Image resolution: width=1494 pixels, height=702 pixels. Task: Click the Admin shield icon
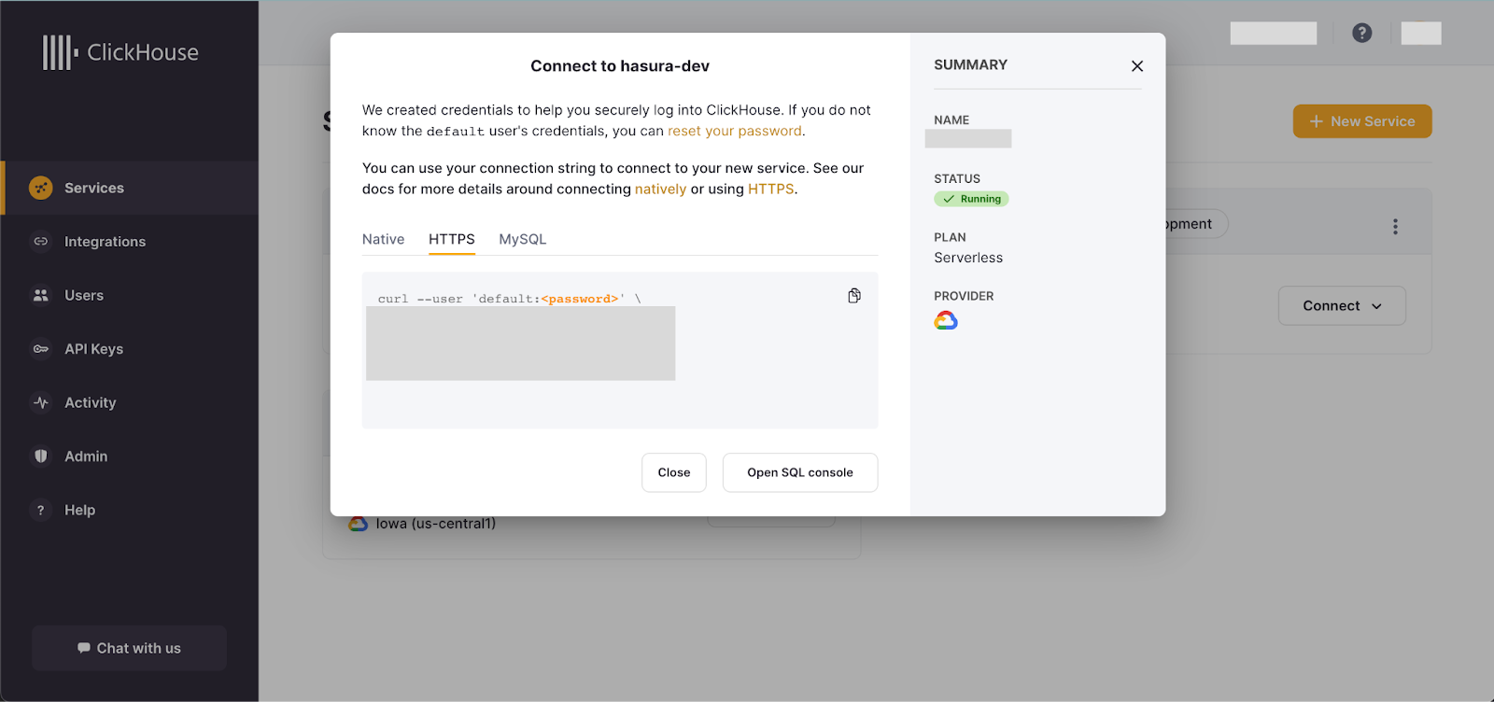pyautogui.click(x=40, y=456)
